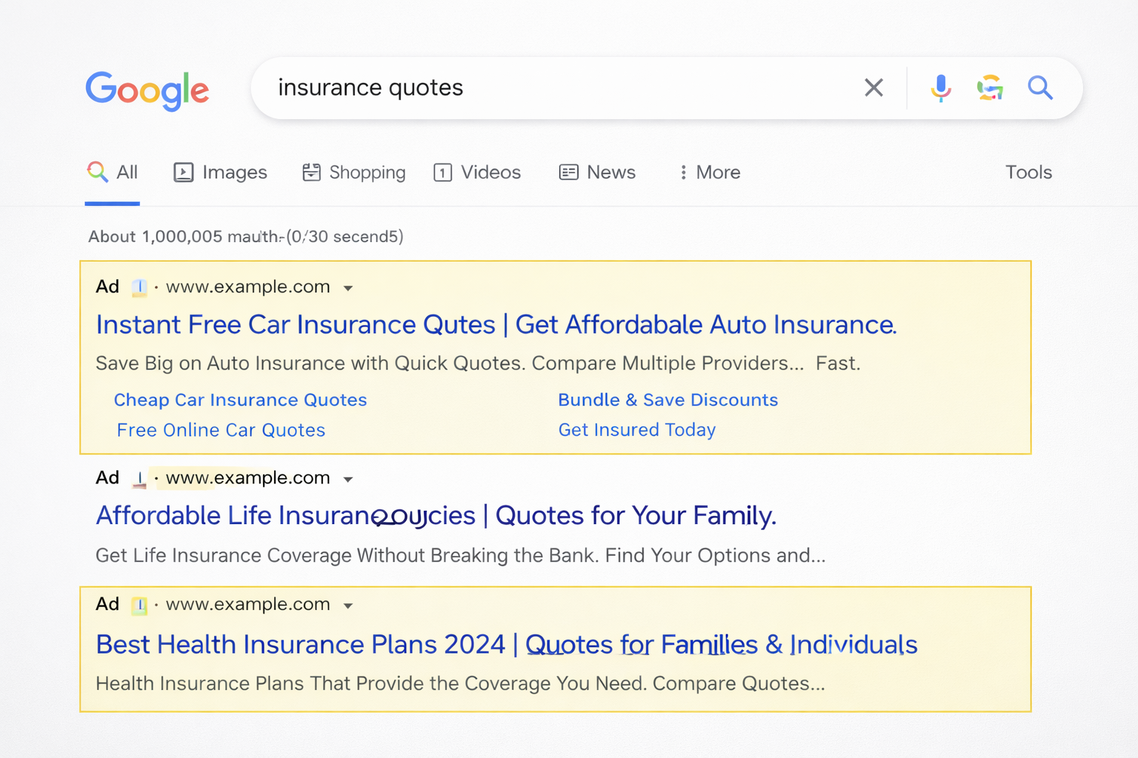Open Cheap Car Insurance Quotes sitelink
This screenshot has height=758, width=1138.
coord(240,400)
